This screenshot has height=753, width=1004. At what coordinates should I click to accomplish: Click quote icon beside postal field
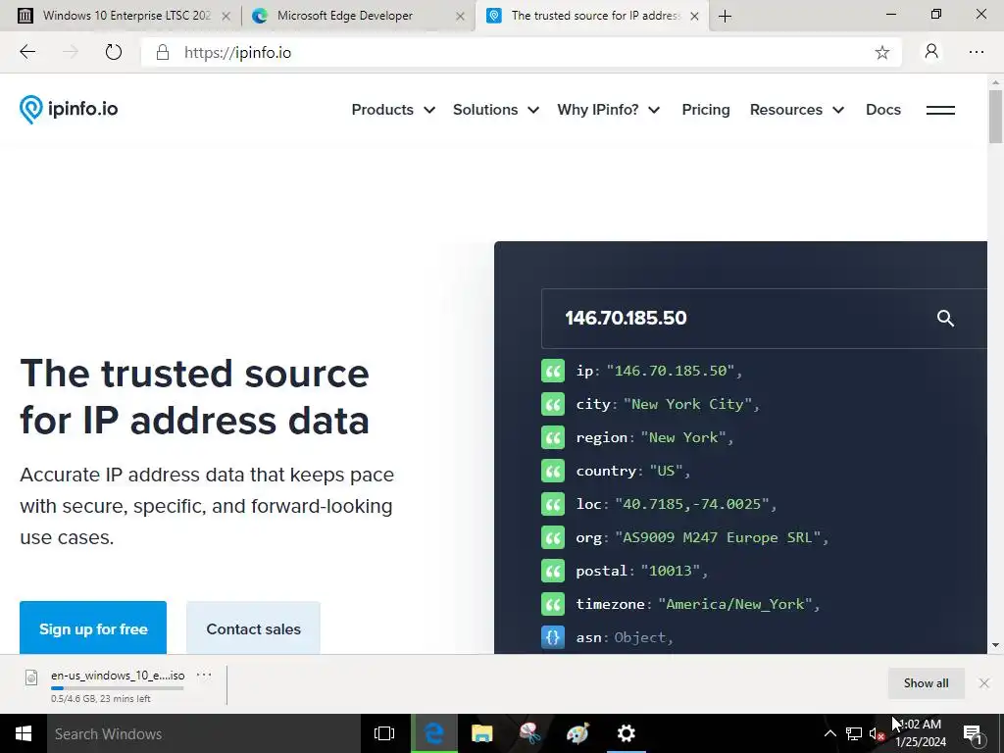pyautogui.click(x=553, y=571)
